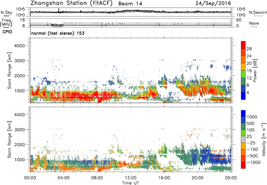Click the grey -25 to 25 velocity segment
Image resolution: width=267 pixels, height=185 pixels.
[x=243, y=139]
